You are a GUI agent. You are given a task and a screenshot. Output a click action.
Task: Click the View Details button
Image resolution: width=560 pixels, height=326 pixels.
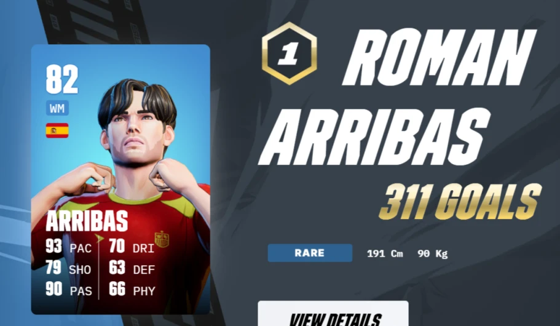coord(333,314)
